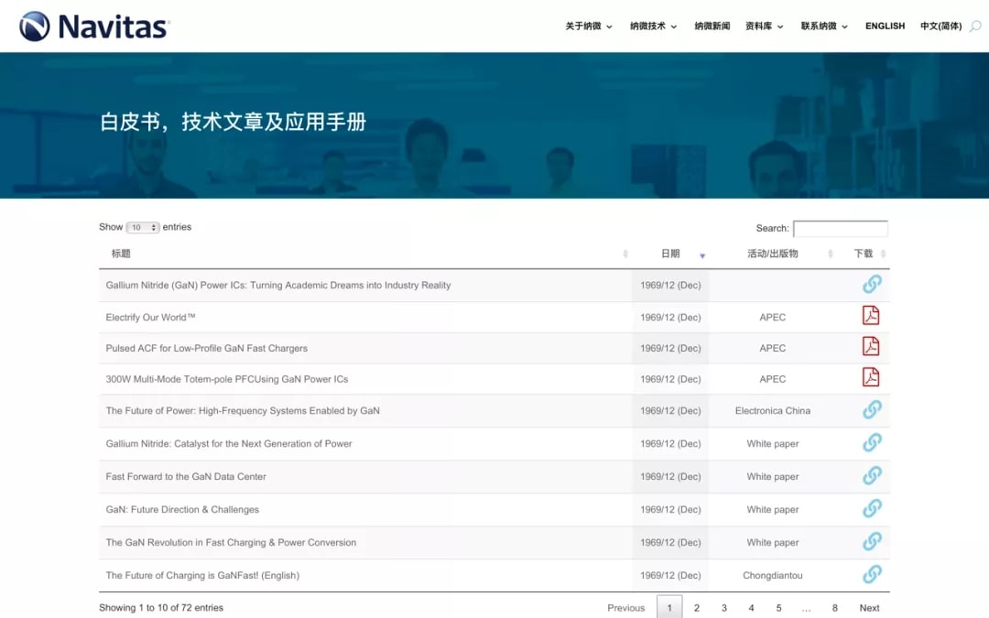Open link icon for The Future of Charging is GaNFast
This screenshot has height=618, width=989.
click(872, 574)
